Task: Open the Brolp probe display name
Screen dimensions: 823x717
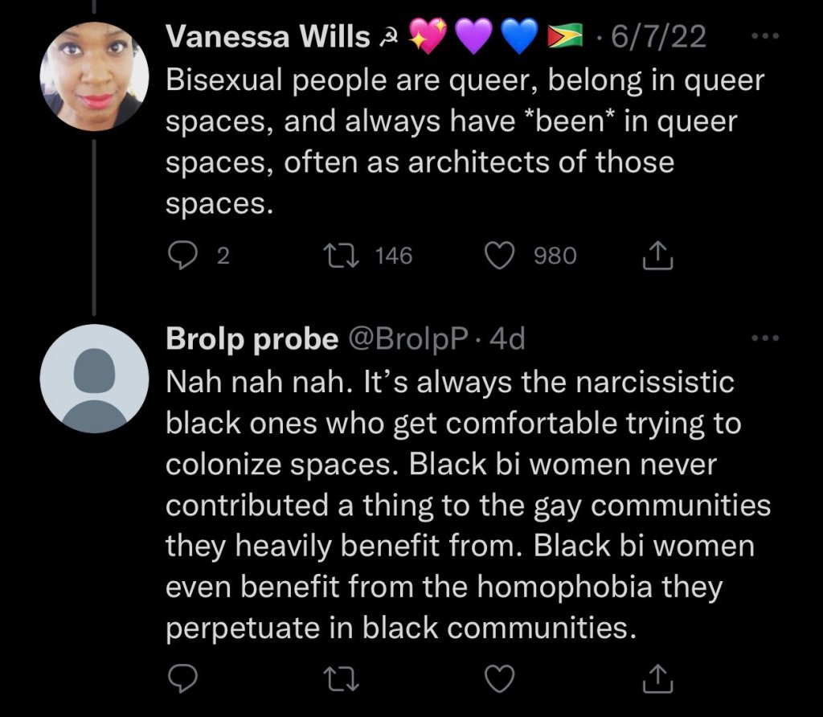Action: (252, 340)
